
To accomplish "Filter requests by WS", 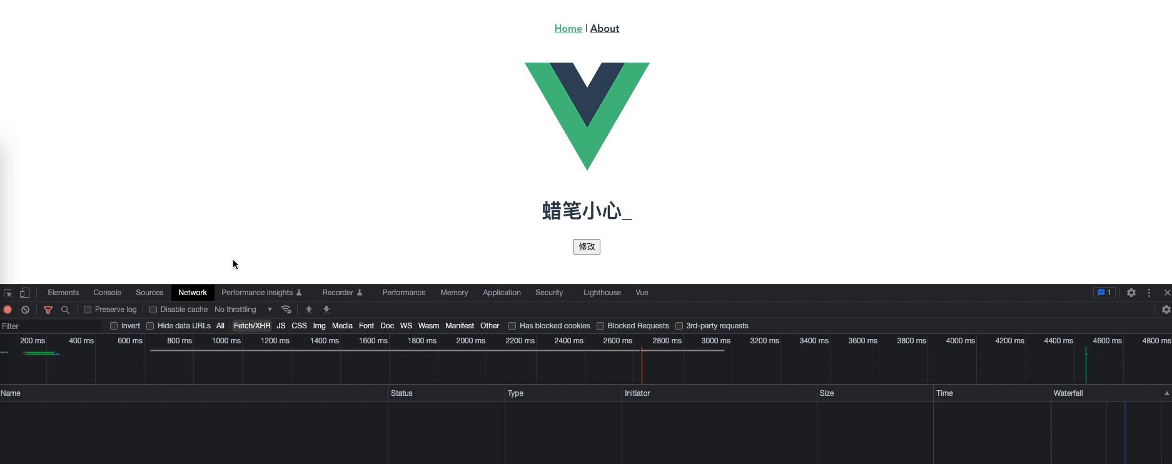I will click(x=406, y=326).
